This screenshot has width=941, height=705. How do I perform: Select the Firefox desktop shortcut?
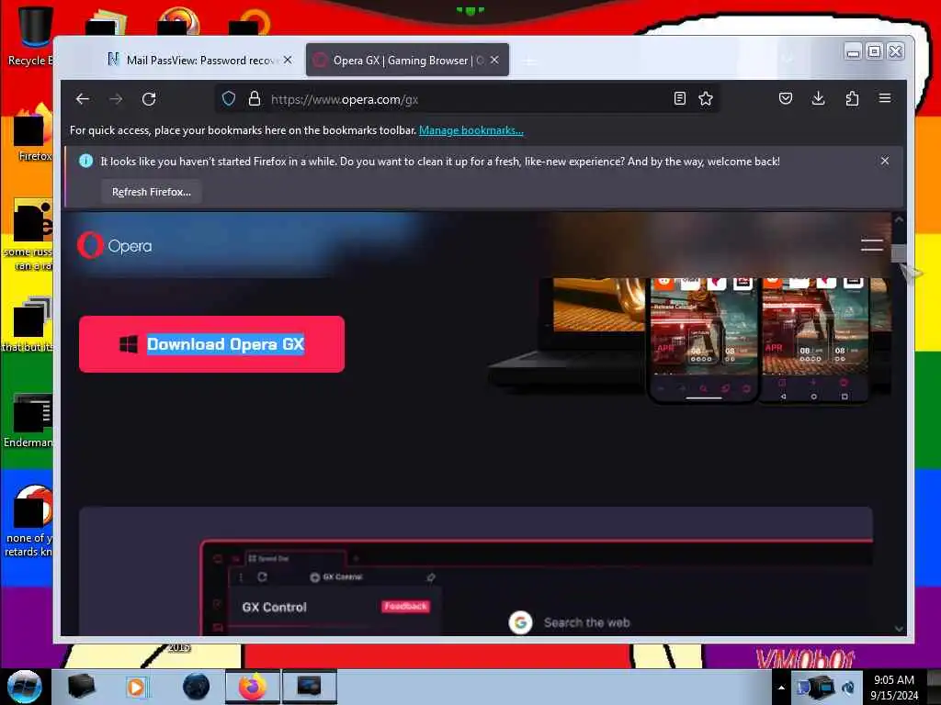(33, 132)
